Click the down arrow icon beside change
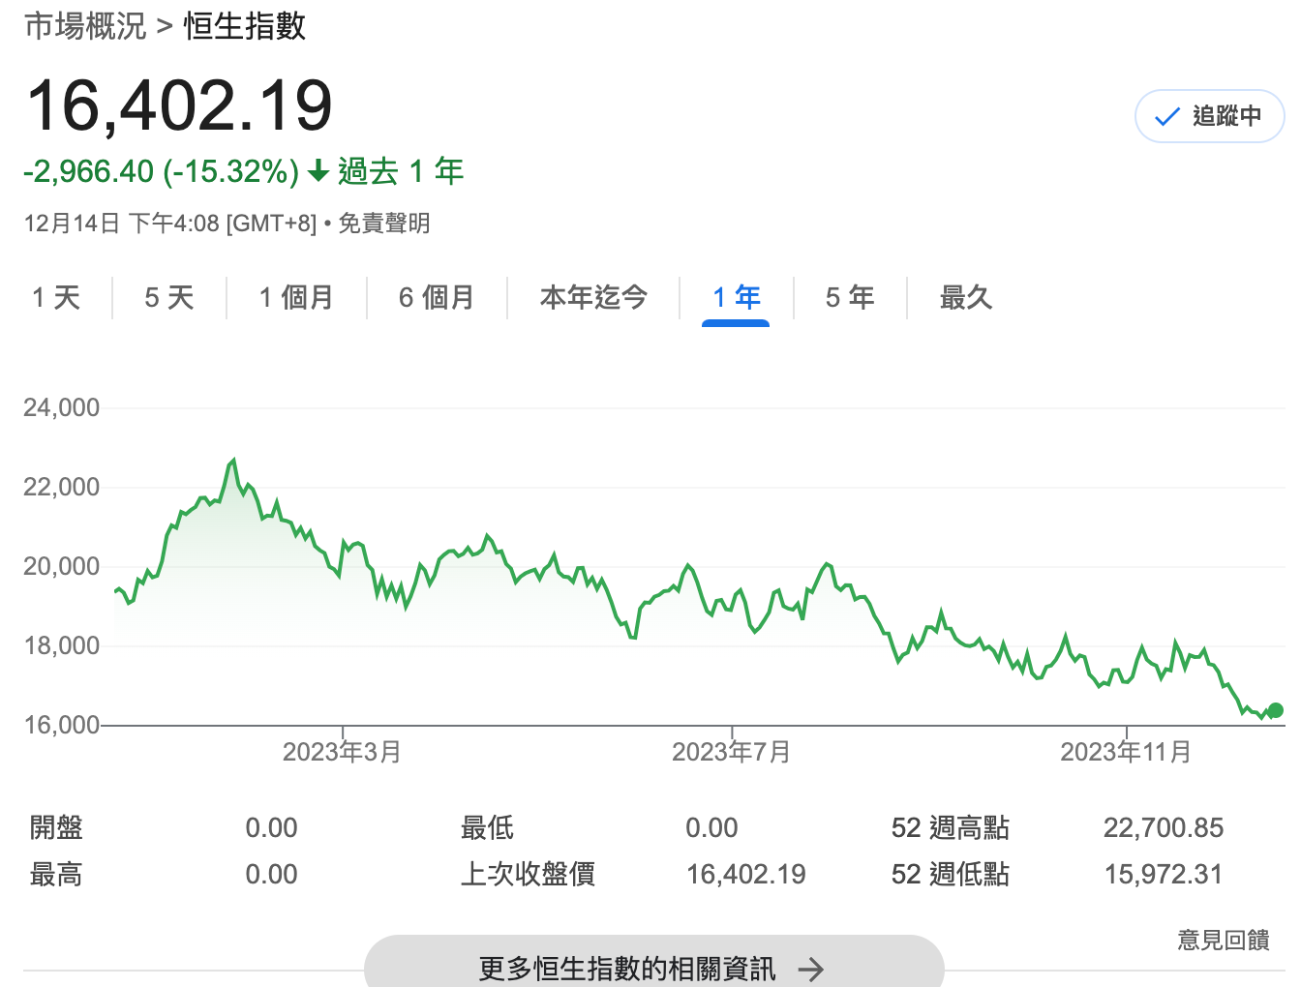1301x987 pixels. (x=318, y=172)
